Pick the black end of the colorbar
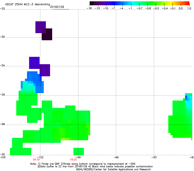This screenshot has height=171, width=194. click(91, 3)
